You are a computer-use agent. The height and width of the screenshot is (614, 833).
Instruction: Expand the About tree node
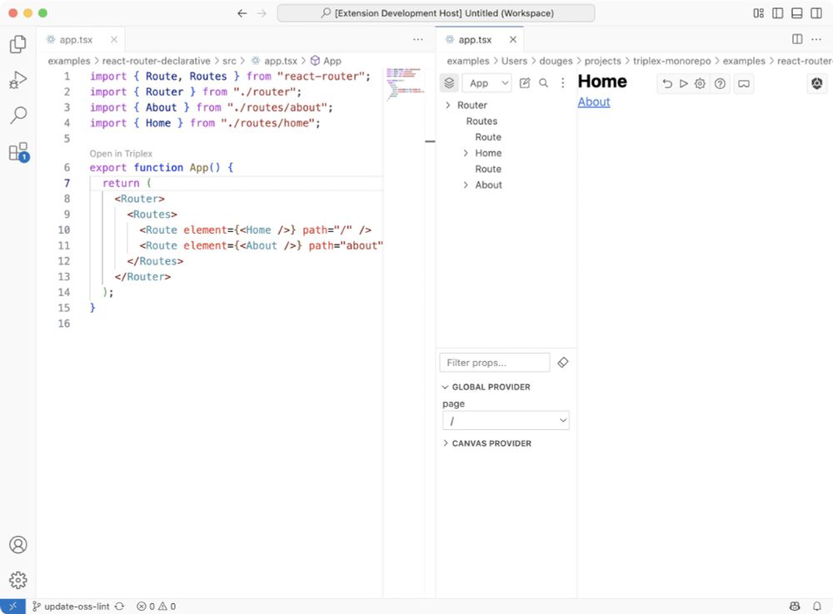point(466,185)
